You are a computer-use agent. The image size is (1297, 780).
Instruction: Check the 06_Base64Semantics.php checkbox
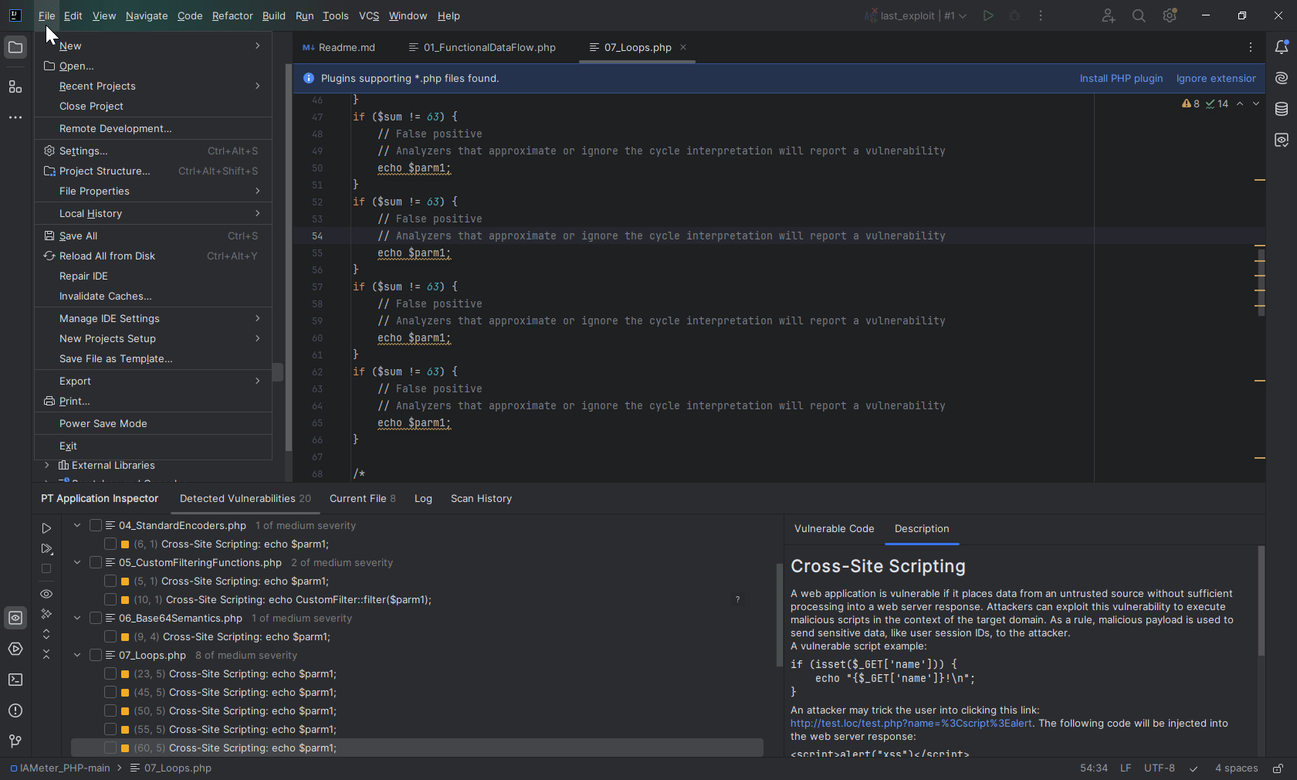(x=96, y=618)
